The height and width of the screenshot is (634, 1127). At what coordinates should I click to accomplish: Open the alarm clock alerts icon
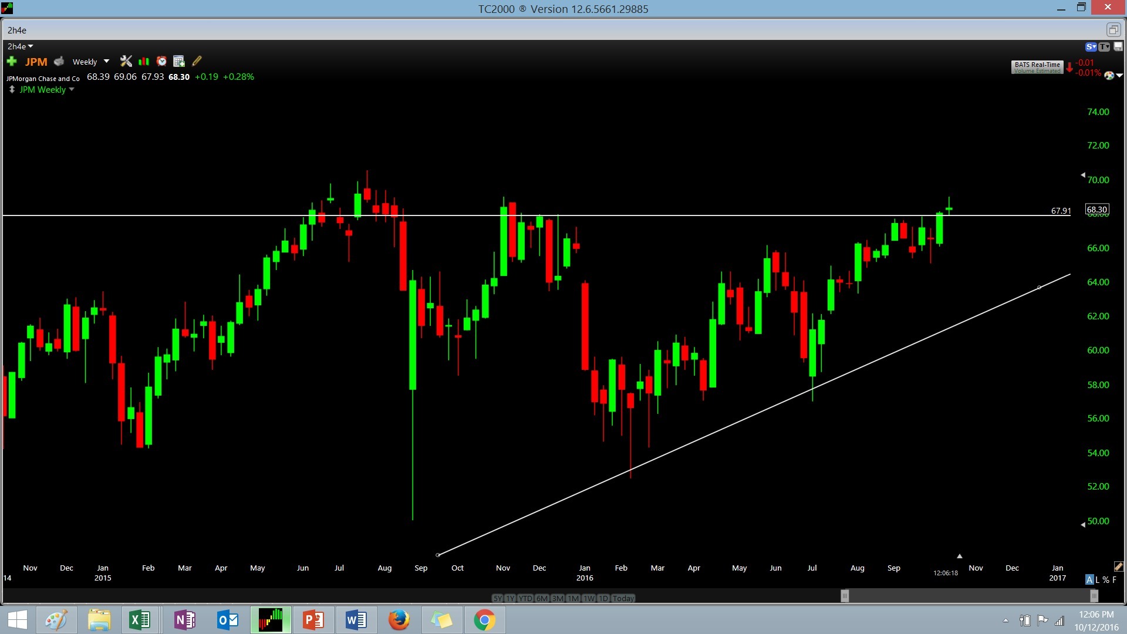click(161, 61)
